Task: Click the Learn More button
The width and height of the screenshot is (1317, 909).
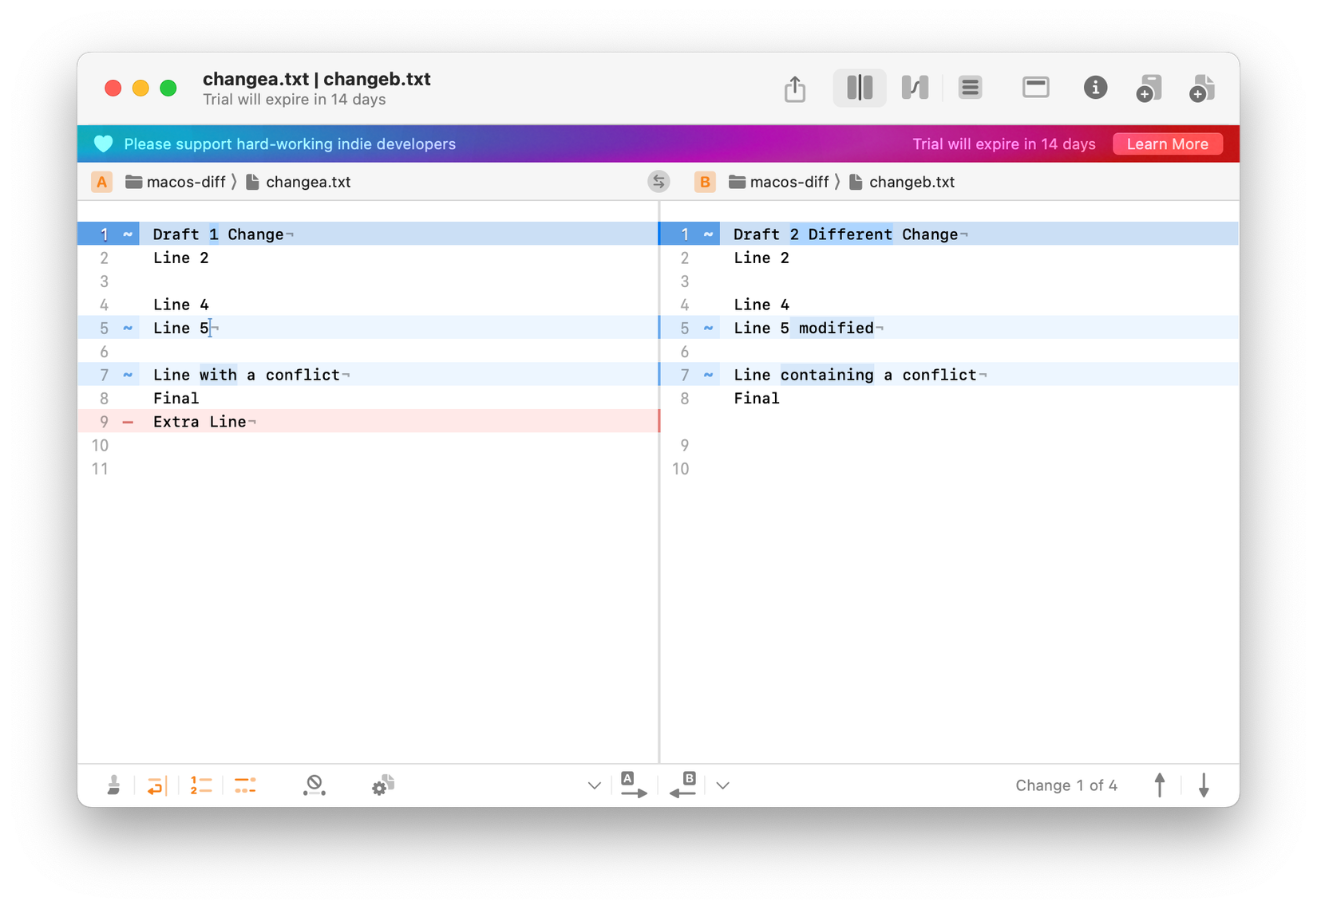Action: tap(1167, 144)
